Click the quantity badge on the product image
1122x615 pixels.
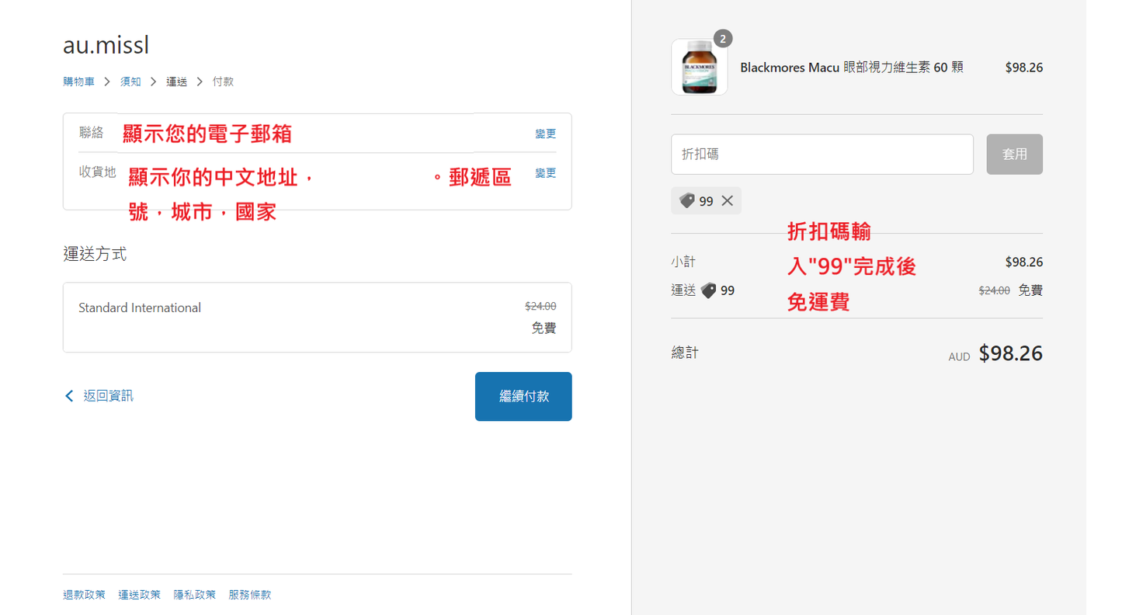click(723, 39)
